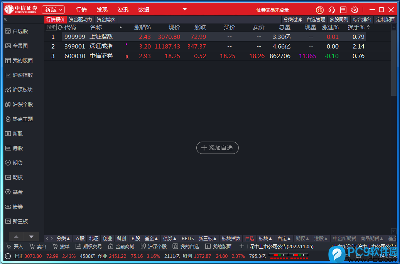The height and width of the screenshot is (264, 400).
Task: Expand the 分类 category menu
Action: 63,239
